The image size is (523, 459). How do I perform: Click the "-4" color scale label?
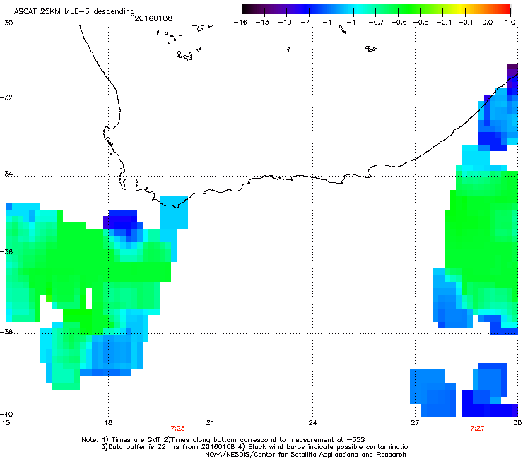327,23
